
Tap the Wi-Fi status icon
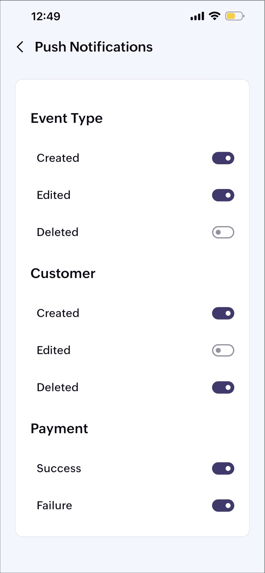click(x=215, y=16)
